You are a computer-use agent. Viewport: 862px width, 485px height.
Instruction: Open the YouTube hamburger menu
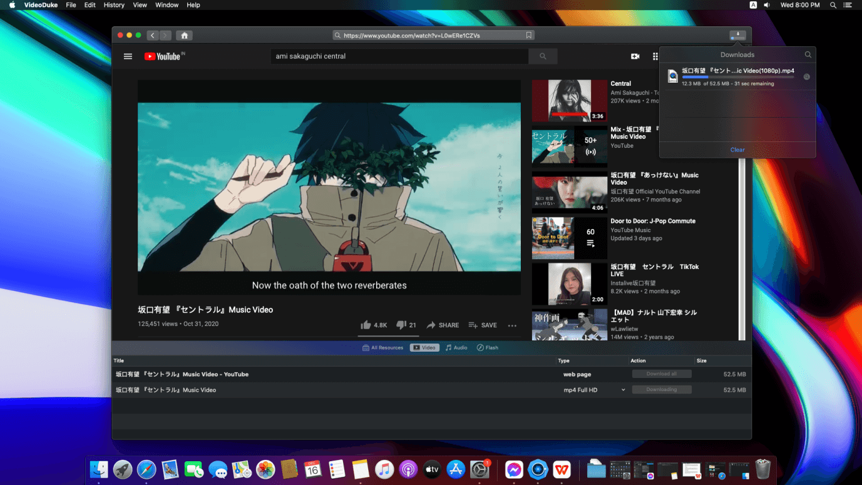coord(128,56)
